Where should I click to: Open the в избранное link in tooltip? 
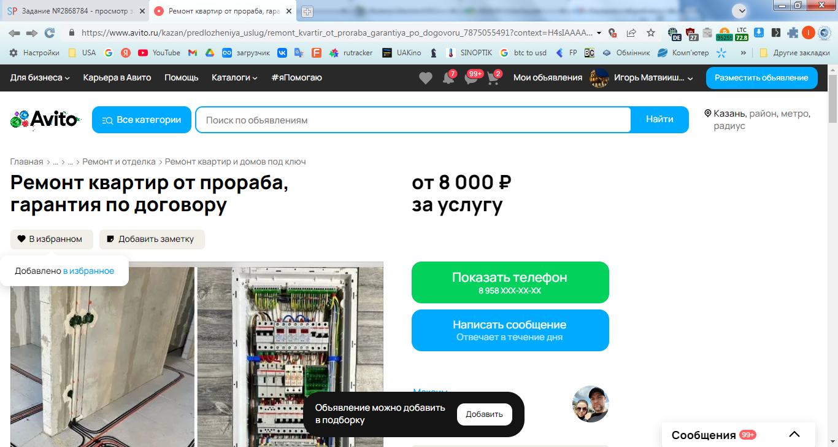point(88,271)
